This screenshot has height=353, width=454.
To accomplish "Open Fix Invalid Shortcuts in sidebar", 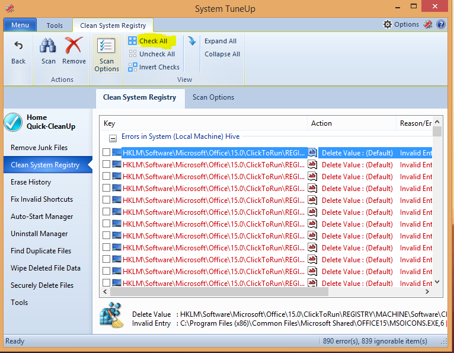I will pos(41,199).
